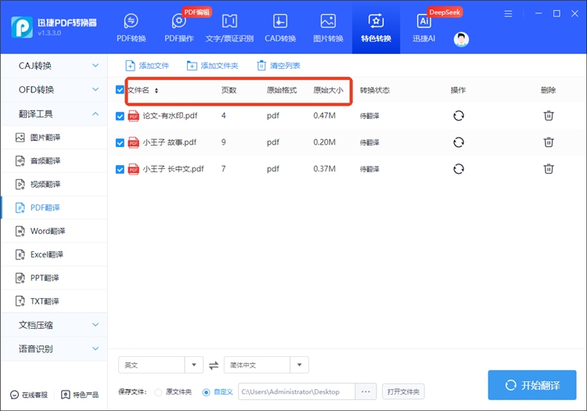The width and height of the screenshot is (587, 411).
Task: Delete 论文-有水印.pdf with the trash icon
Action: click(549, 115)
